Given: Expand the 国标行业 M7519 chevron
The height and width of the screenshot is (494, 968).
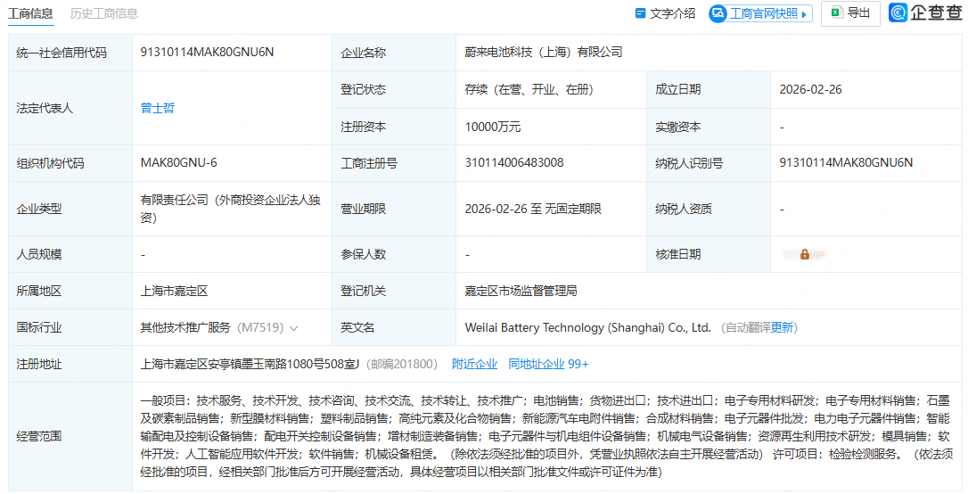Looking at the screenshot, I should [294, 328].
